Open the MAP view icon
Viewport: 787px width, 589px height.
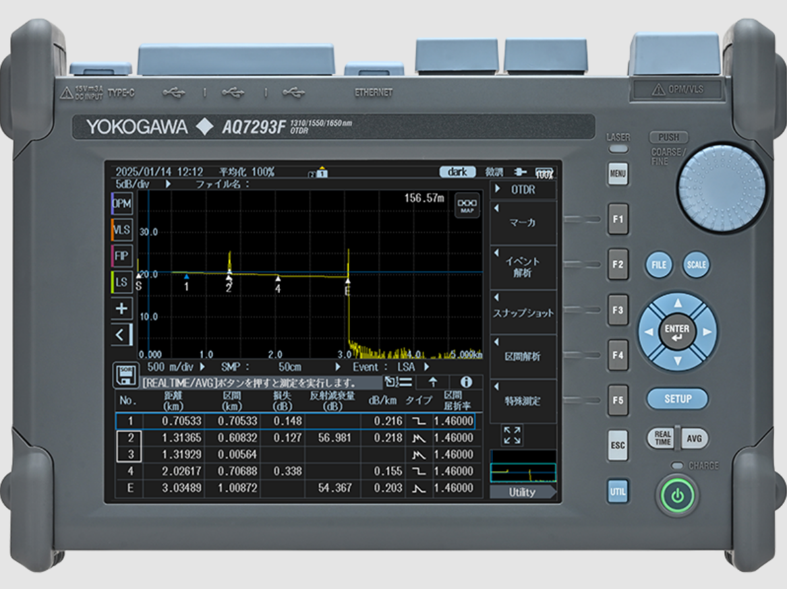pyautogui.click(x=467, y=205)
